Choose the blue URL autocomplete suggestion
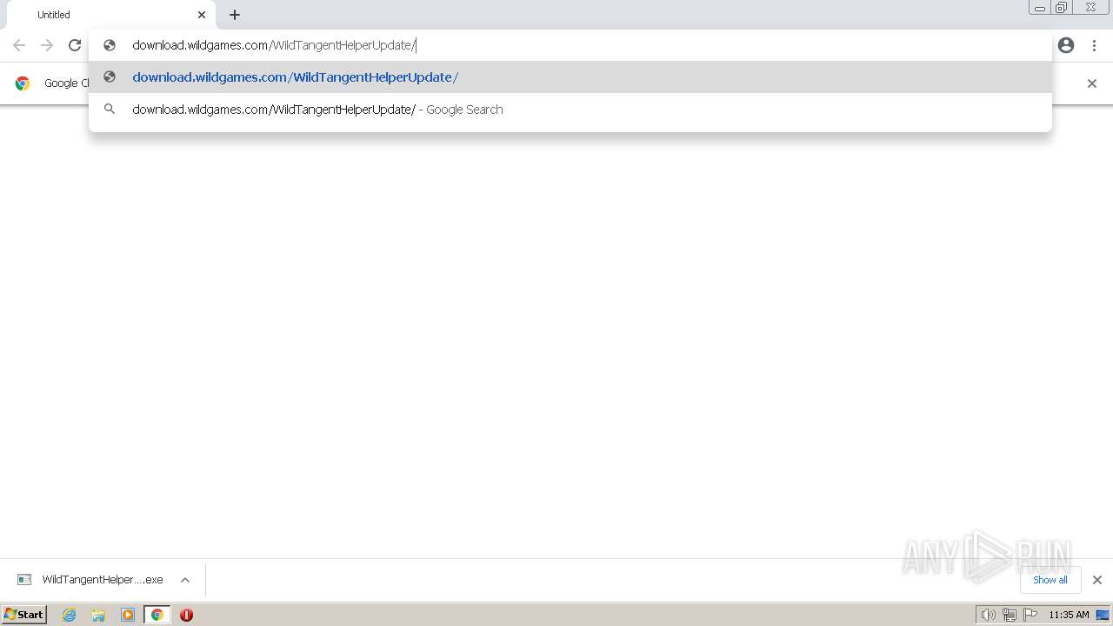 click(570, 77)
